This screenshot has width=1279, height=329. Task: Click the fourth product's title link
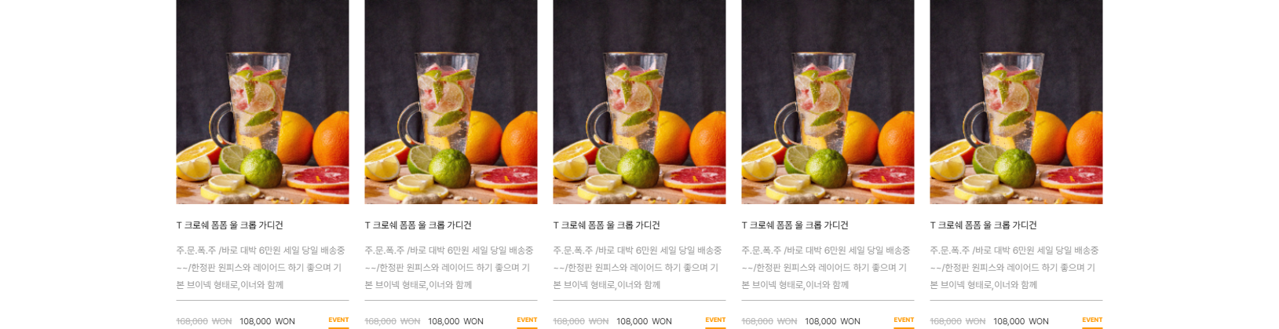tap(795, 225)
